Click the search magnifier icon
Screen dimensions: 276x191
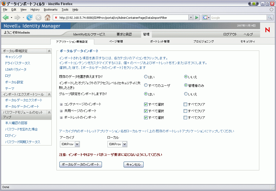coord(270,17)
